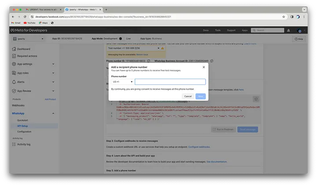Open Dashboard in sidebar

pyautogui.click(x=24, y=49)
